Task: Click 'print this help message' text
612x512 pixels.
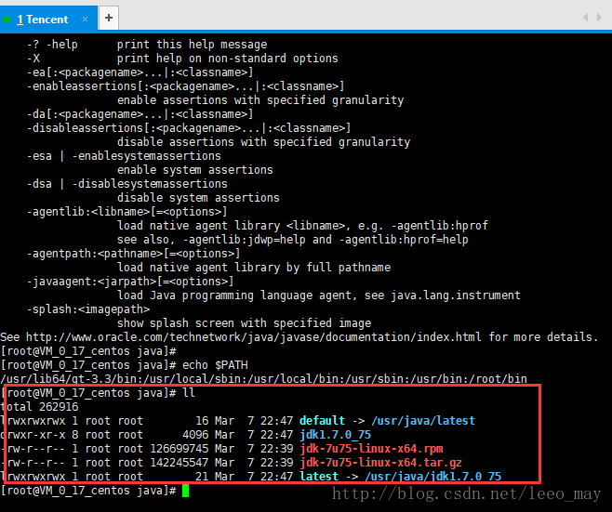Action: coord(192,45)
